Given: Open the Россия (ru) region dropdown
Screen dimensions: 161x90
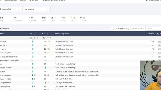Looking at the screenshot, I should click(11, 9).
